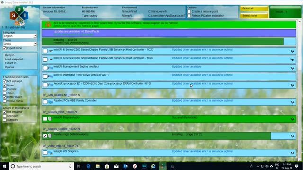The image size is (303, 170).
Task: Click the Patreon icon in green banner
Action: (48, 25)
